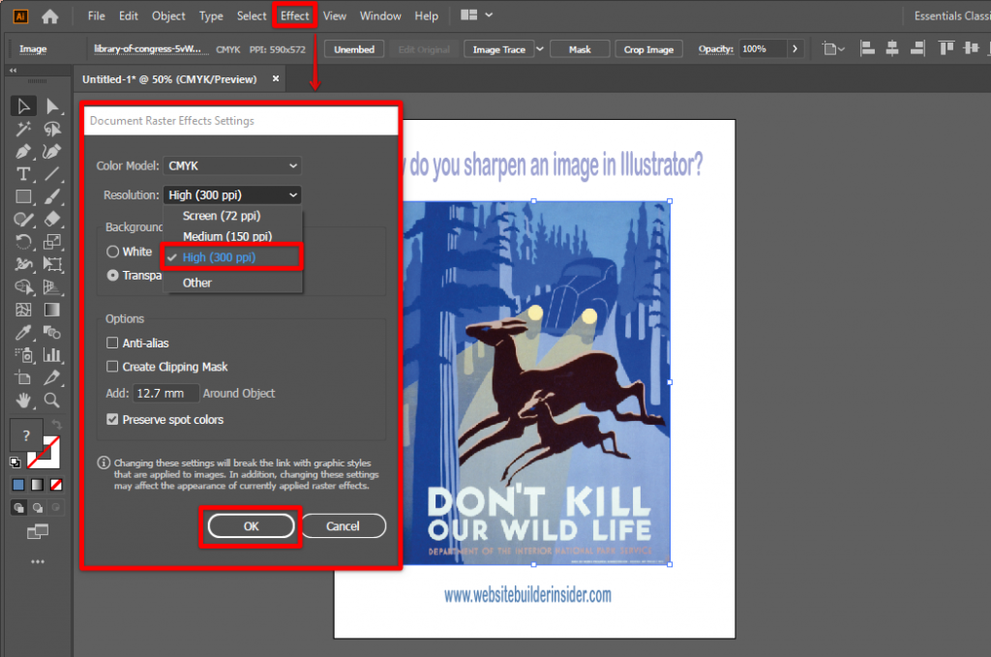Click the Unembed button
Image resolution: width=991 pixels, height=657 pixels.
click(x=353, y=48)
